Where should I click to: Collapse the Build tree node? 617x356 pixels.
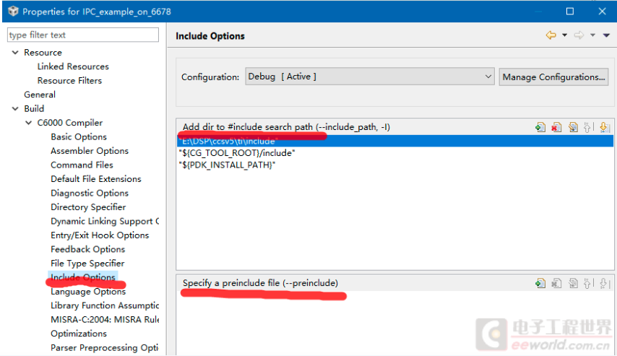coord(15,109)
